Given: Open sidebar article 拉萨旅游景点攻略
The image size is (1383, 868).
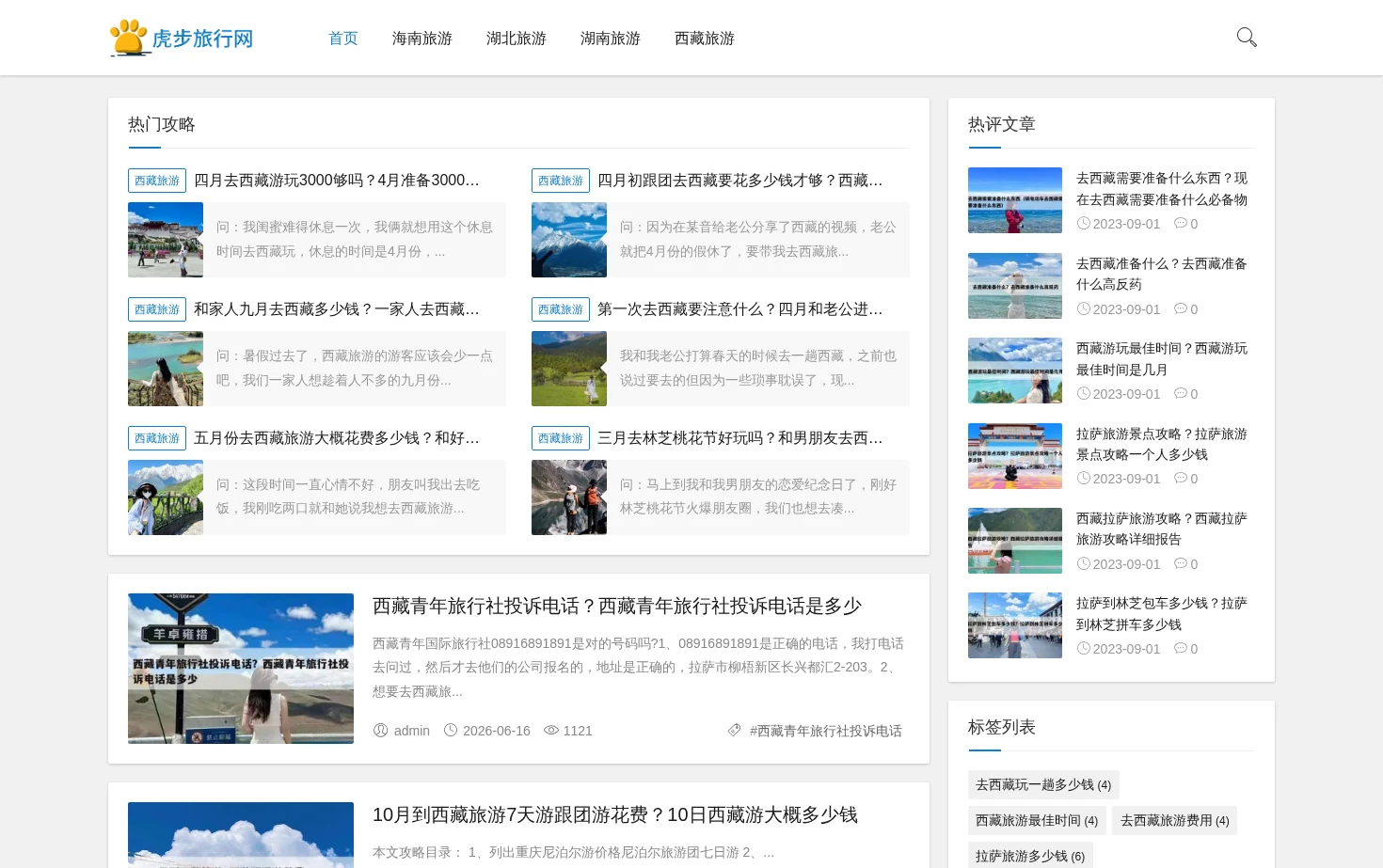Looking at the screenshot, I should pos(1162,444).
